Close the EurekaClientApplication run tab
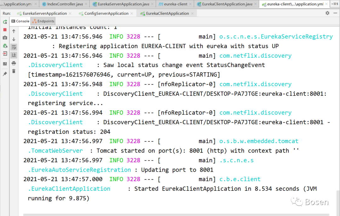 pyautogui.click(x=192, y=14)
